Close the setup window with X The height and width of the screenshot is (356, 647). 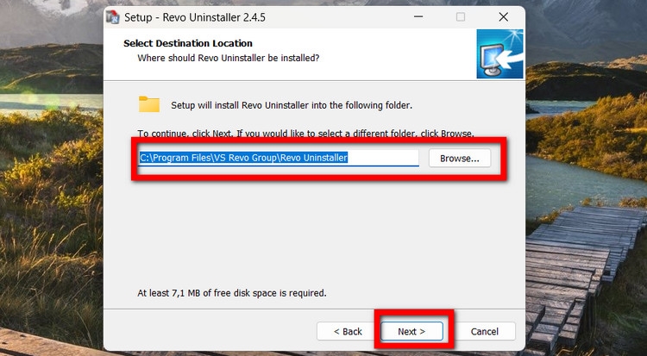504,17
